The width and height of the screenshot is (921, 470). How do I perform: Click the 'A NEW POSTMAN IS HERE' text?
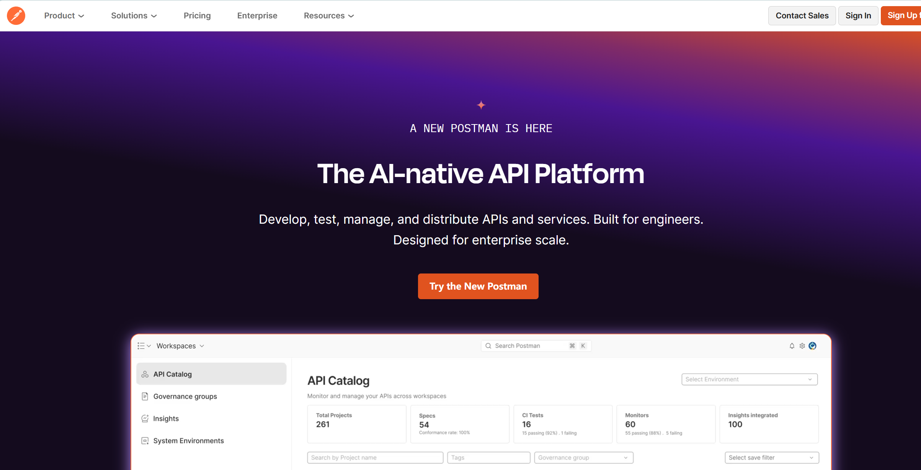[x=481, y=128]
